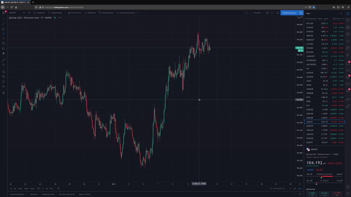Image resolution: width=351 pixels, height=197 pixels.
Task: Toggle лог logarithmic scale
Action: [295, 189]
